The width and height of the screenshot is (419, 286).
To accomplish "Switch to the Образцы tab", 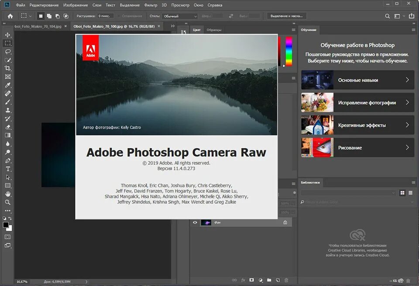I will point(214,30).
